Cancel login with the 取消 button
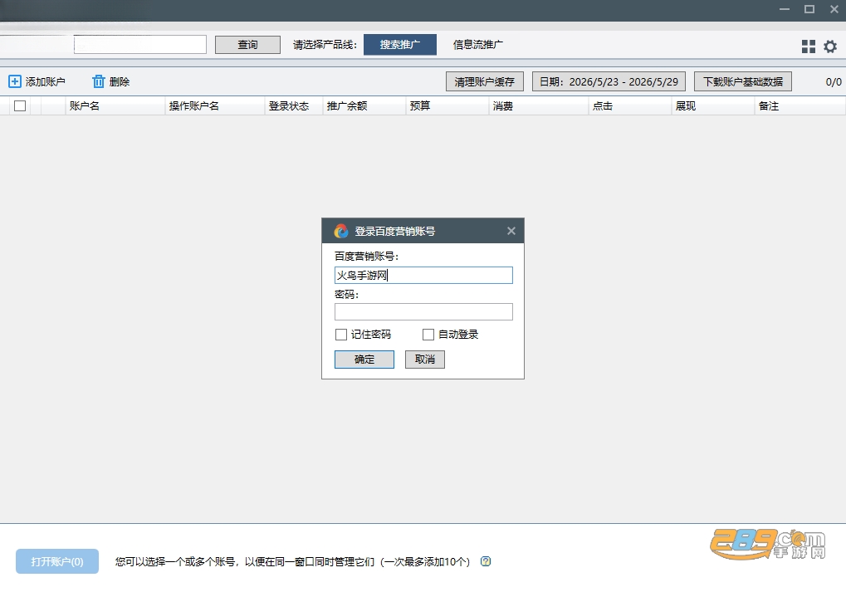This screenshot has height=592, width=846. 424,360
